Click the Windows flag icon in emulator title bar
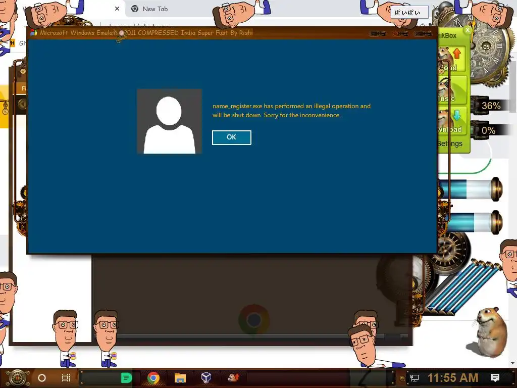The height and width of the screenshot is (388, 517). pyautogui.click(x=33, y=33)
